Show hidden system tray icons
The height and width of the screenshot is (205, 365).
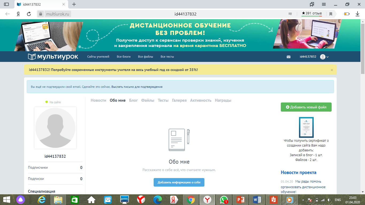pyautogui.click(x=303, y=200)
